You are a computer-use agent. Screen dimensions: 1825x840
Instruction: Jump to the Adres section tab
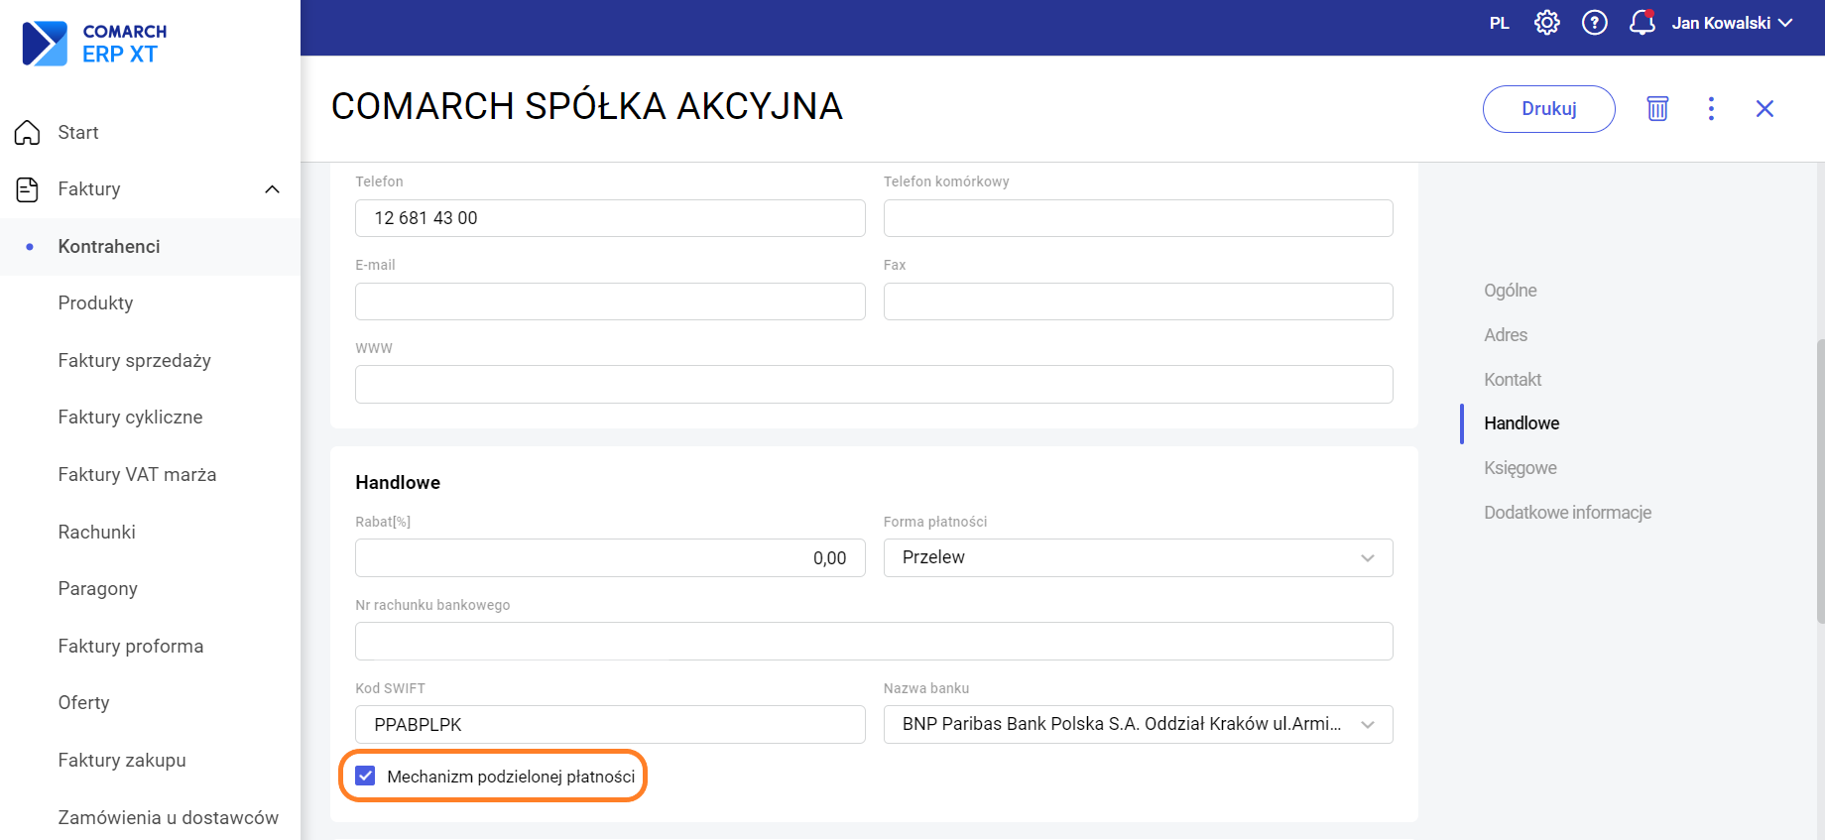tap(1505, 335)
